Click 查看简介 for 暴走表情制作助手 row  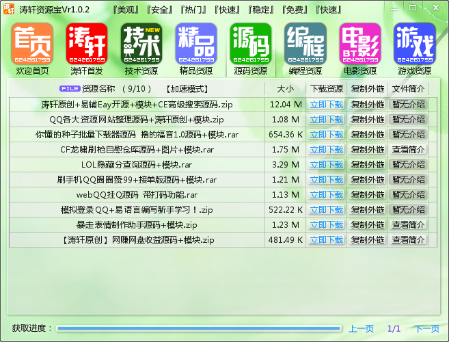click(408, 225)
